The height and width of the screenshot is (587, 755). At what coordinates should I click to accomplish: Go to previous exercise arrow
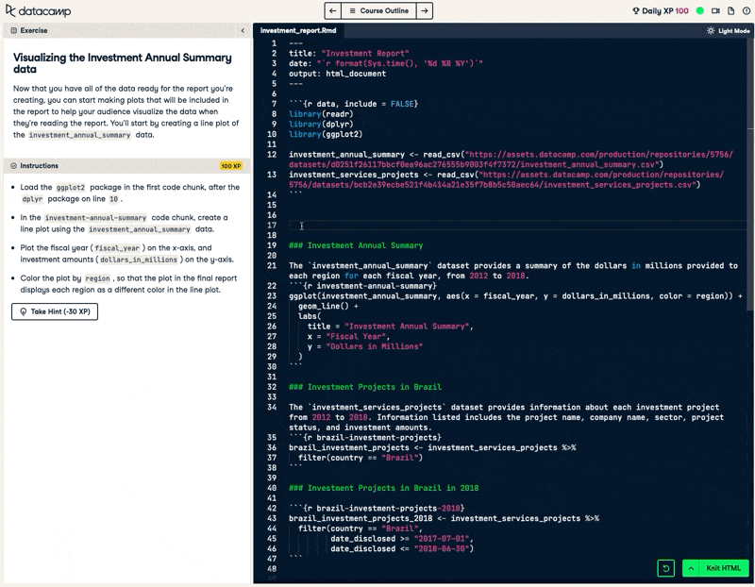click(333, 10)
